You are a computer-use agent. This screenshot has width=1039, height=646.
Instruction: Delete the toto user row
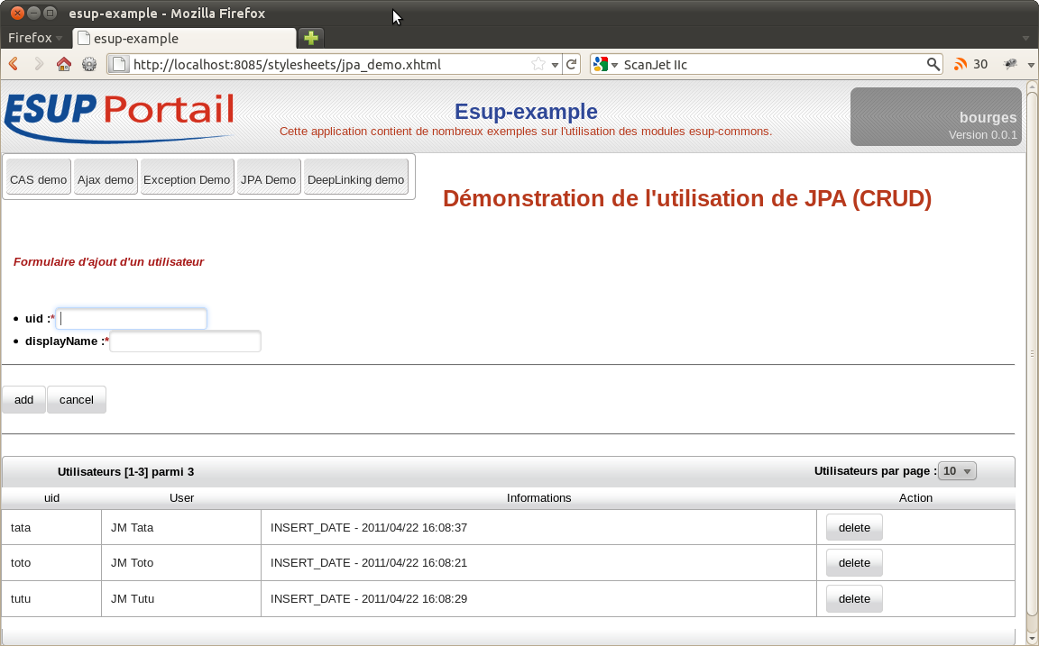pyautogui.click(x=854, y=563)
